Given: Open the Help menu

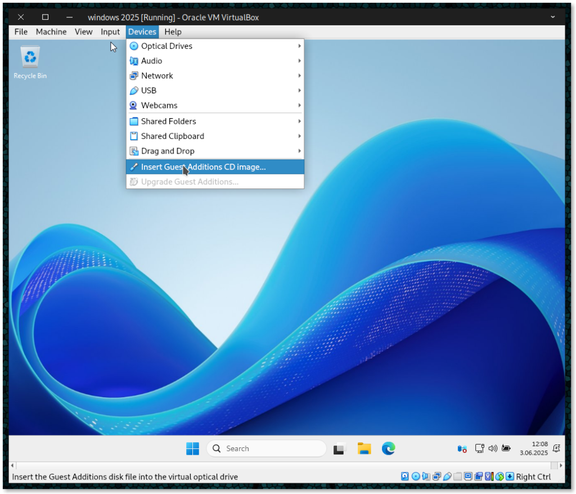Looking at the screenshot, I should tap(173, 32).
